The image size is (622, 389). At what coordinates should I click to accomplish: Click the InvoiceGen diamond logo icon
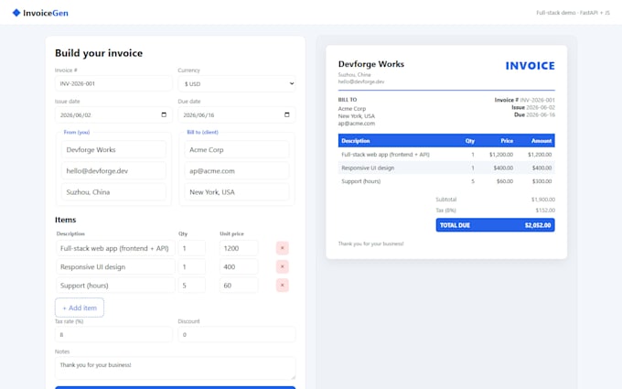[x=16, y=13]
